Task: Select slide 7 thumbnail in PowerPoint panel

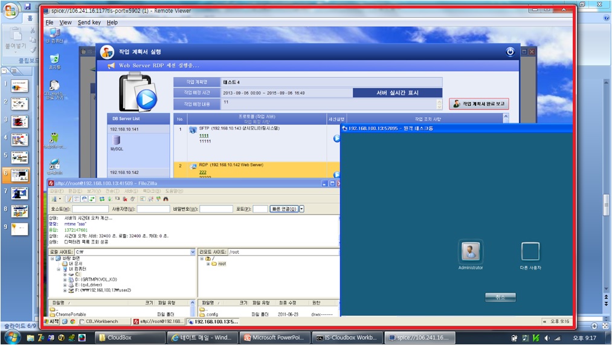Action: (19, 193)
